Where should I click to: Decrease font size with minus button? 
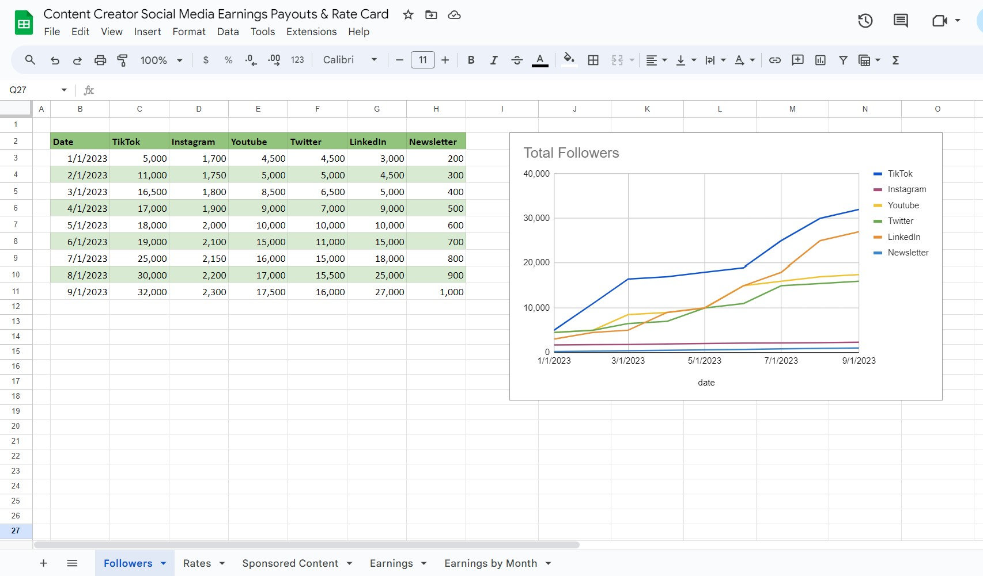click(399, 60)
